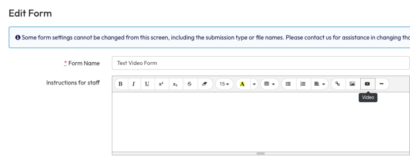Image resolution: width=410 pixels, height=163 pixels.
Task: Open the font size 15 dropdown
Action: tap(224, 84)
